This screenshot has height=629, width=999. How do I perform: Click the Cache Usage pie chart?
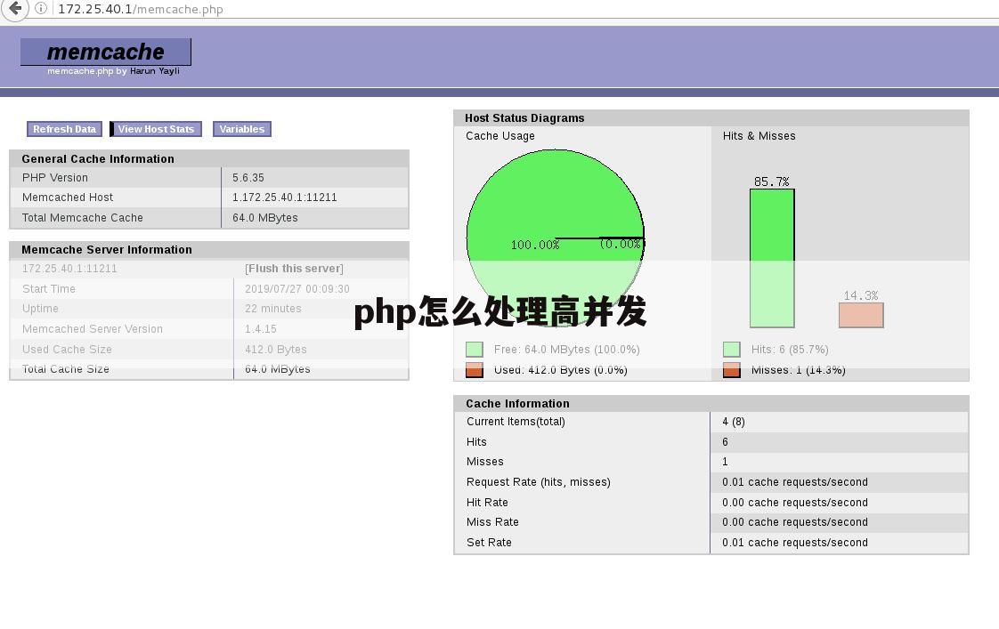(556, 238)
